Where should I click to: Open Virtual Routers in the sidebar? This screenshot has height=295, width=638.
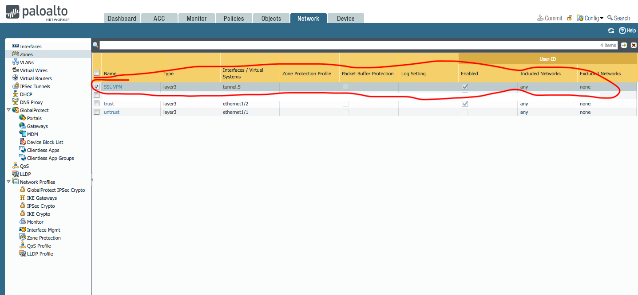click(x=36, y=78)
